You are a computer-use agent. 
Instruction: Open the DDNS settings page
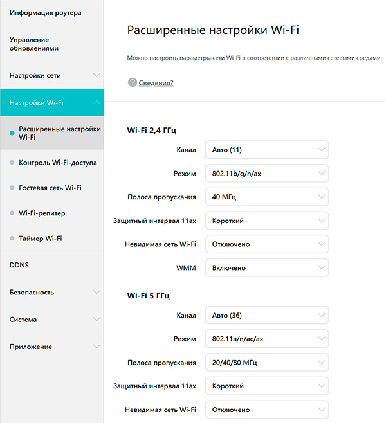click(19, 265)
